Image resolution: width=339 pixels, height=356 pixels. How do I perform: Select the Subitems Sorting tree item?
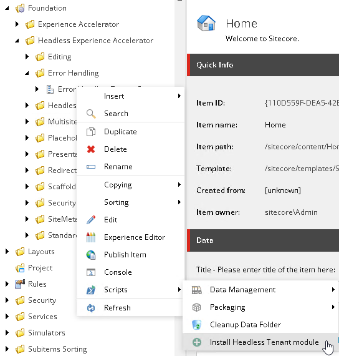click(57, 349)
